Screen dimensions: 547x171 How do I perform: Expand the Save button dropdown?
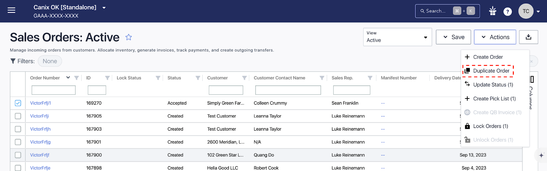453,37
